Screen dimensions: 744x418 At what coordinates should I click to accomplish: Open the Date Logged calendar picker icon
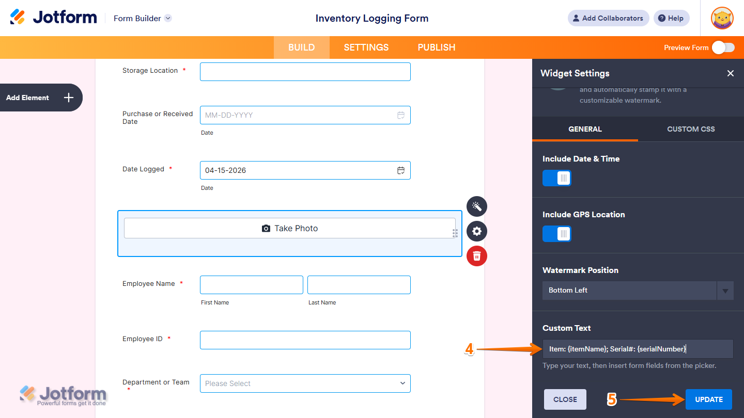point(401,170)
